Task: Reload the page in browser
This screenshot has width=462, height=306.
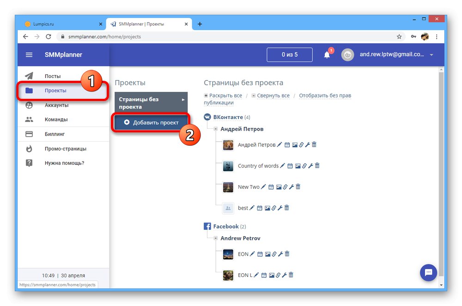Action: pyautogui.click(x=49, y=36)
